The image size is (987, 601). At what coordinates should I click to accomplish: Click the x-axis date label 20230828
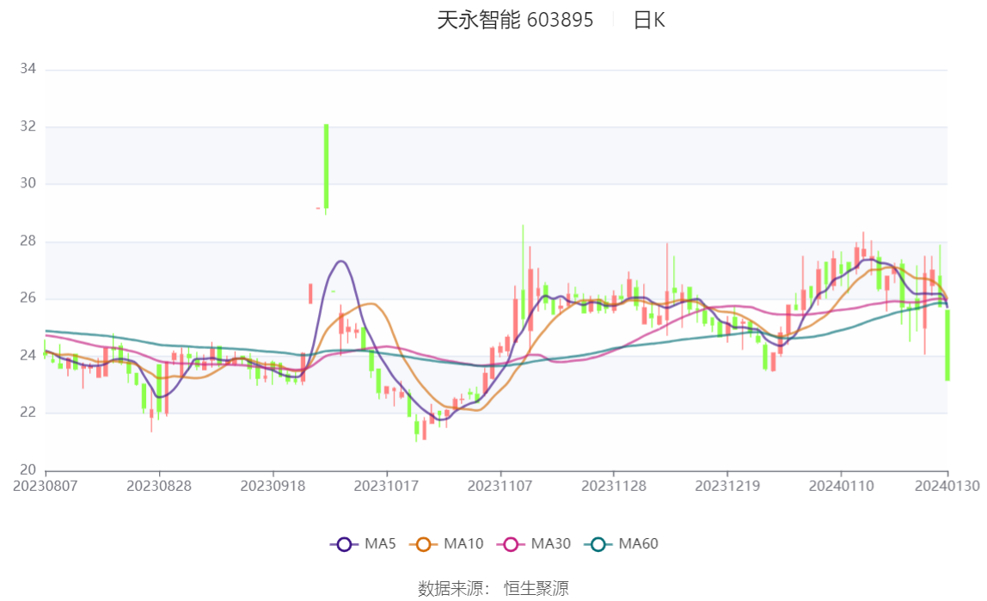point(158,486)
